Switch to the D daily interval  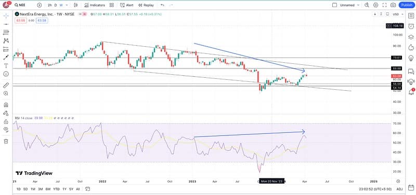(x=56, y=5)
